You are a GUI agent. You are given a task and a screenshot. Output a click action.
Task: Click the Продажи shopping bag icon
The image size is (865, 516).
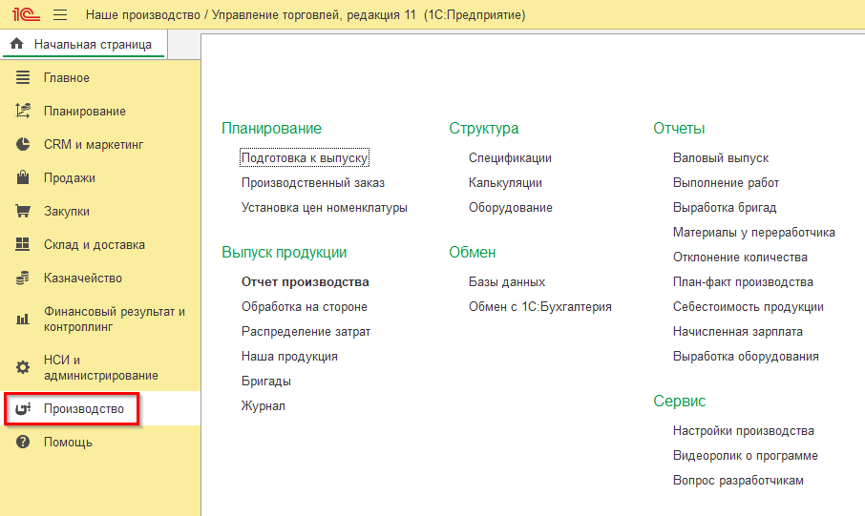[24, 178]
